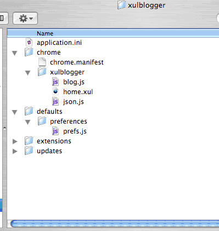Screen dimensions: 219x231
Task: Collapse the nested xulblogger folder triangle
Action: click(x=28, y=73)
